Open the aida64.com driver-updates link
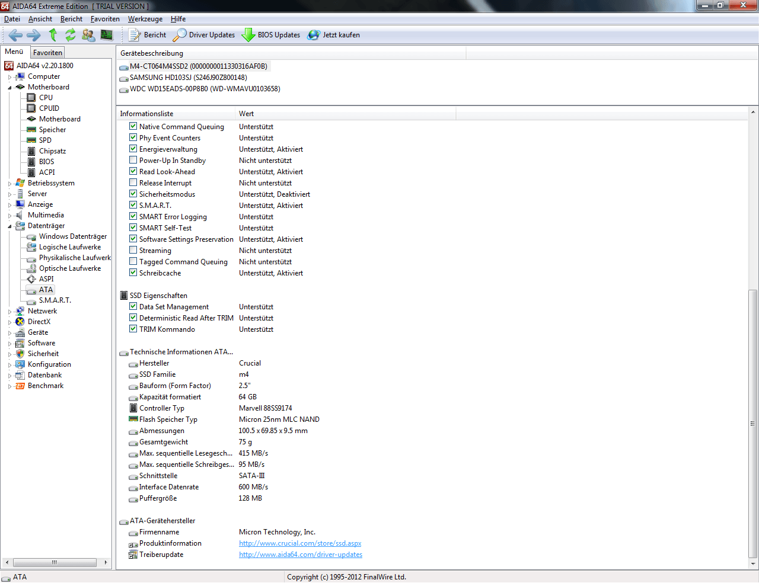Image resolution: width=759 pixels, height=583 pixels. tap(301, 555)
